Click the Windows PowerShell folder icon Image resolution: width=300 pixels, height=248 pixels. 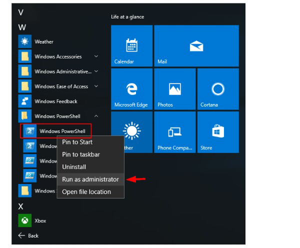click(x=24, y=116)
